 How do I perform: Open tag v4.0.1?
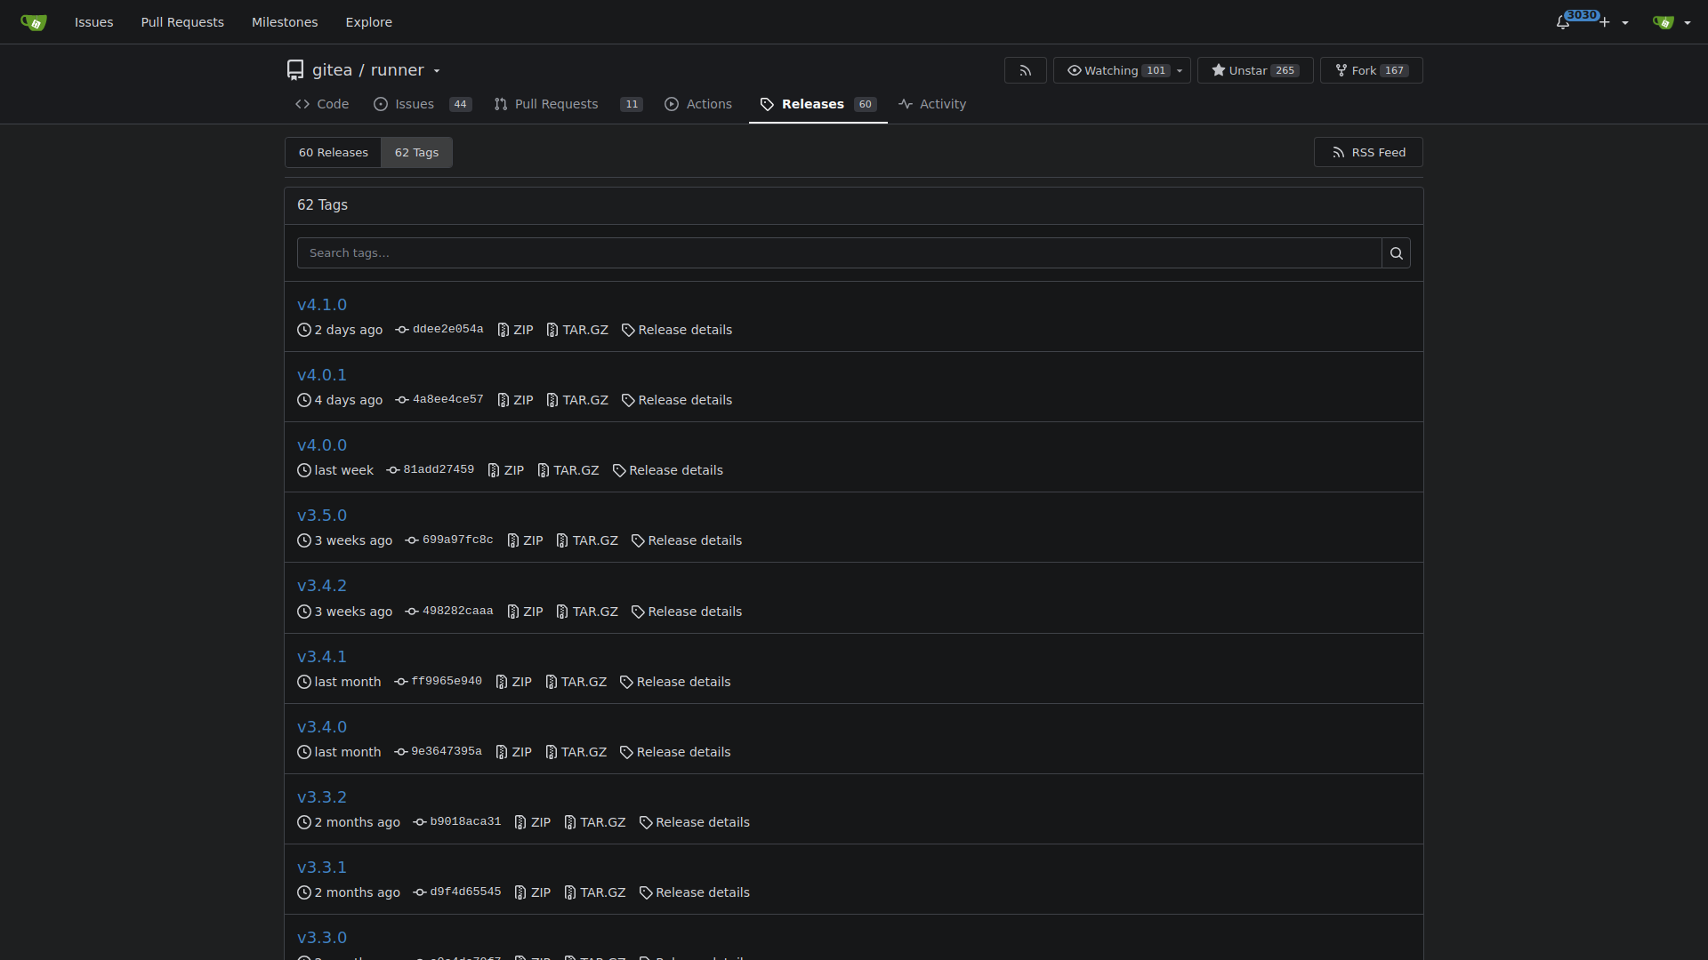coord(322,375)
